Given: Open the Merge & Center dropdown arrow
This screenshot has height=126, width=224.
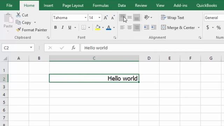Looking at the screenshot, I should coord(198,27).
